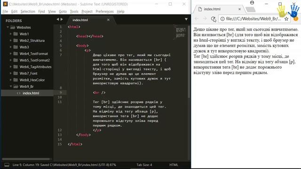Open the Preferences menu
The image size is (301, 169).
[x=104, y=11]
